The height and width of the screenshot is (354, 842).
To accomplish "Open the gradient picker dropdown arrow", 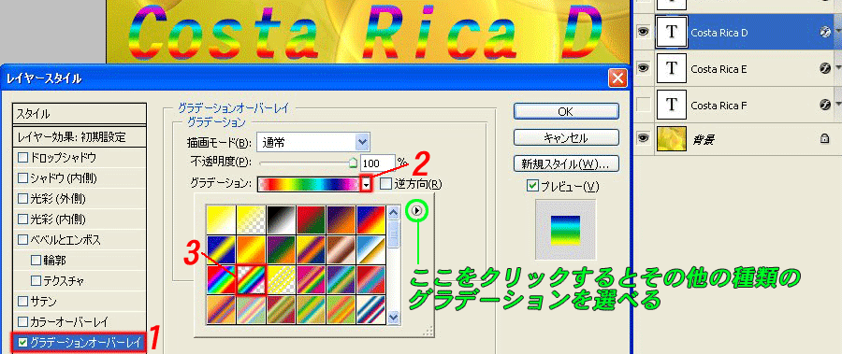I will click(366, 184).
